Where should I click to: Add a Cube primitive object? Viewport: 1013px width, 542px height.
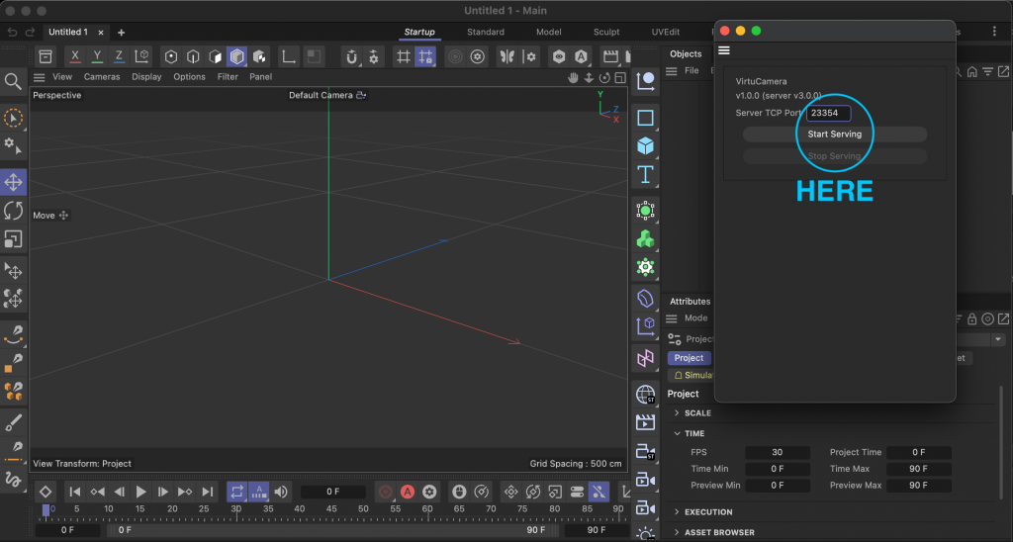click(645, 146)
